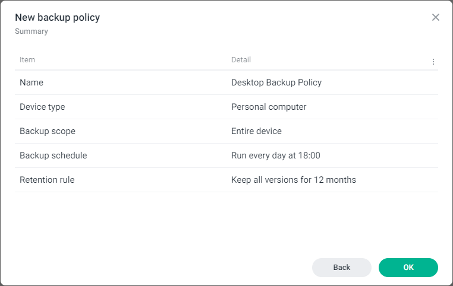Viewport: 453px width, 286px height.
Task: Click the Entire device detail value
Action: tap(256, 131)
